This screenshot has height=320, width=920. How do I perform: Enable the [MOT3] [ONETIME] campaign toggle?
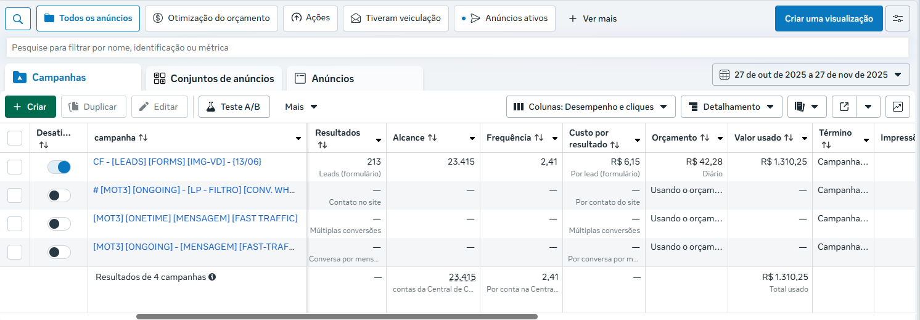click(x=59, y=224)
